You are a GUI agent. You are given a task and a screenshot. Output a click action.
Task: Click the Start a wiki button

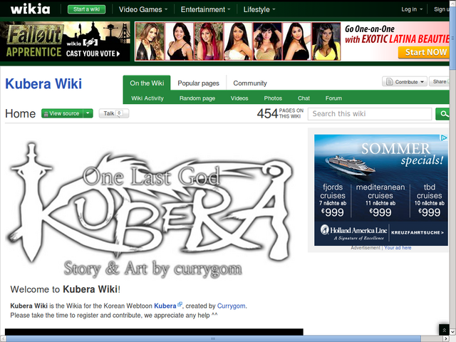[x=86, y=9]
